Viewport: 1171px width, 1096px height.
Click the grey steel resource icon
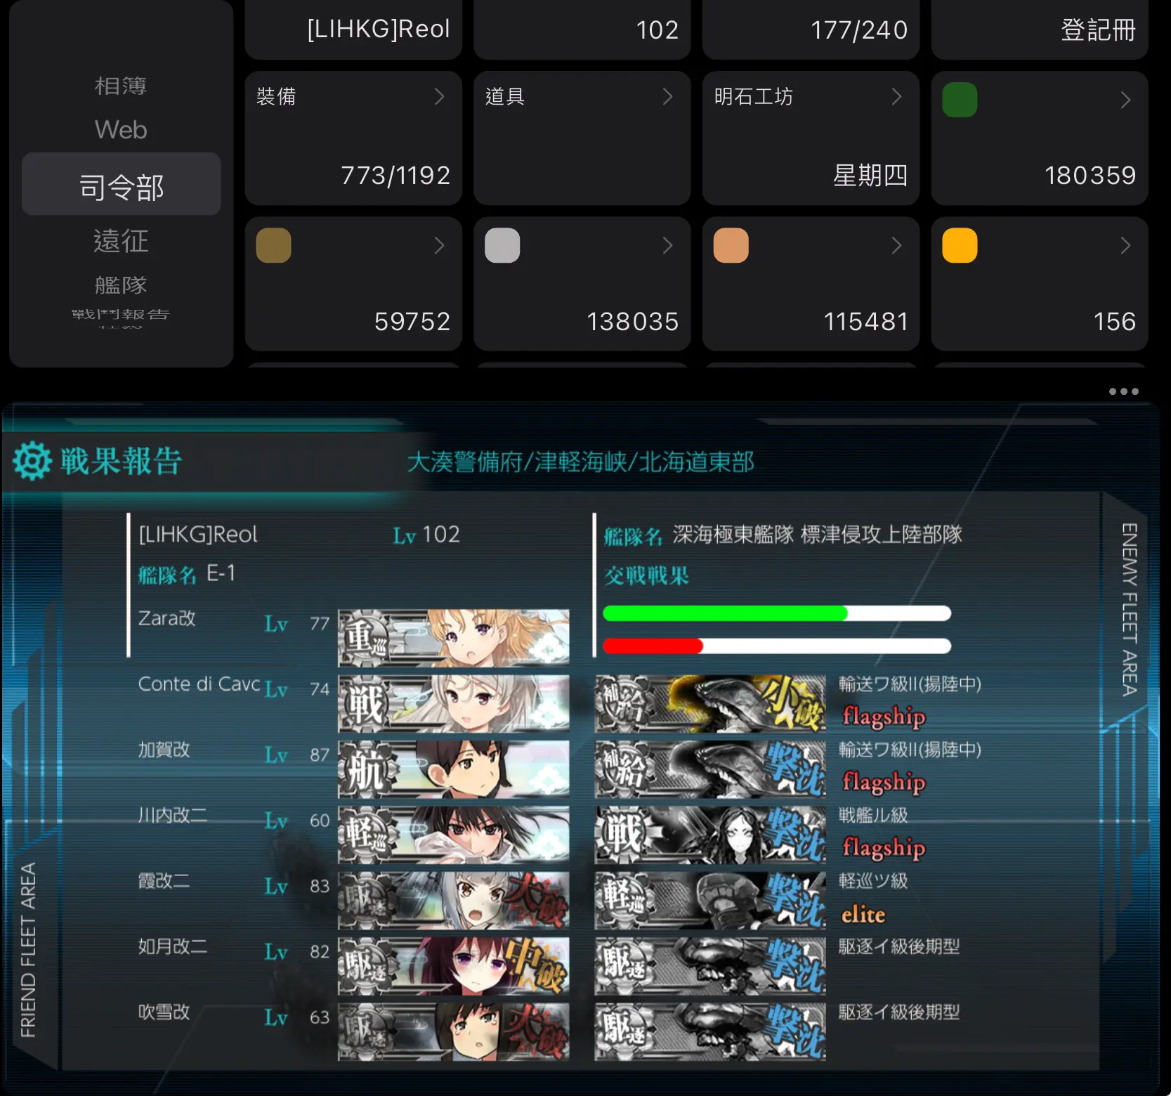coord(502,246)
